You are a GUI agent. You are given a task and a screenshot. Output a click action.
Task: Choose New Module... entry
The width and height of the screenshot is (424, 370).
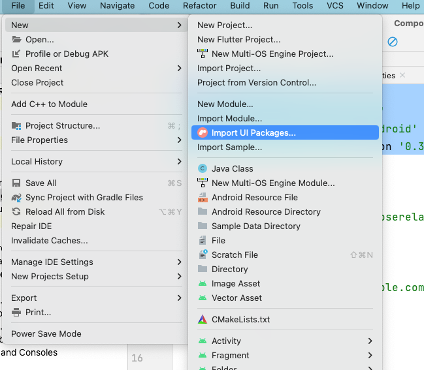(285, 104)
